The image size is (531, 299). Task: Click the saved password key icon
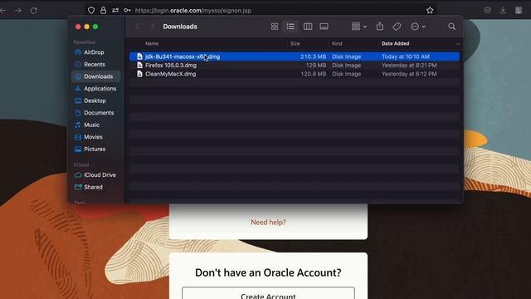(x=127, y=11)
